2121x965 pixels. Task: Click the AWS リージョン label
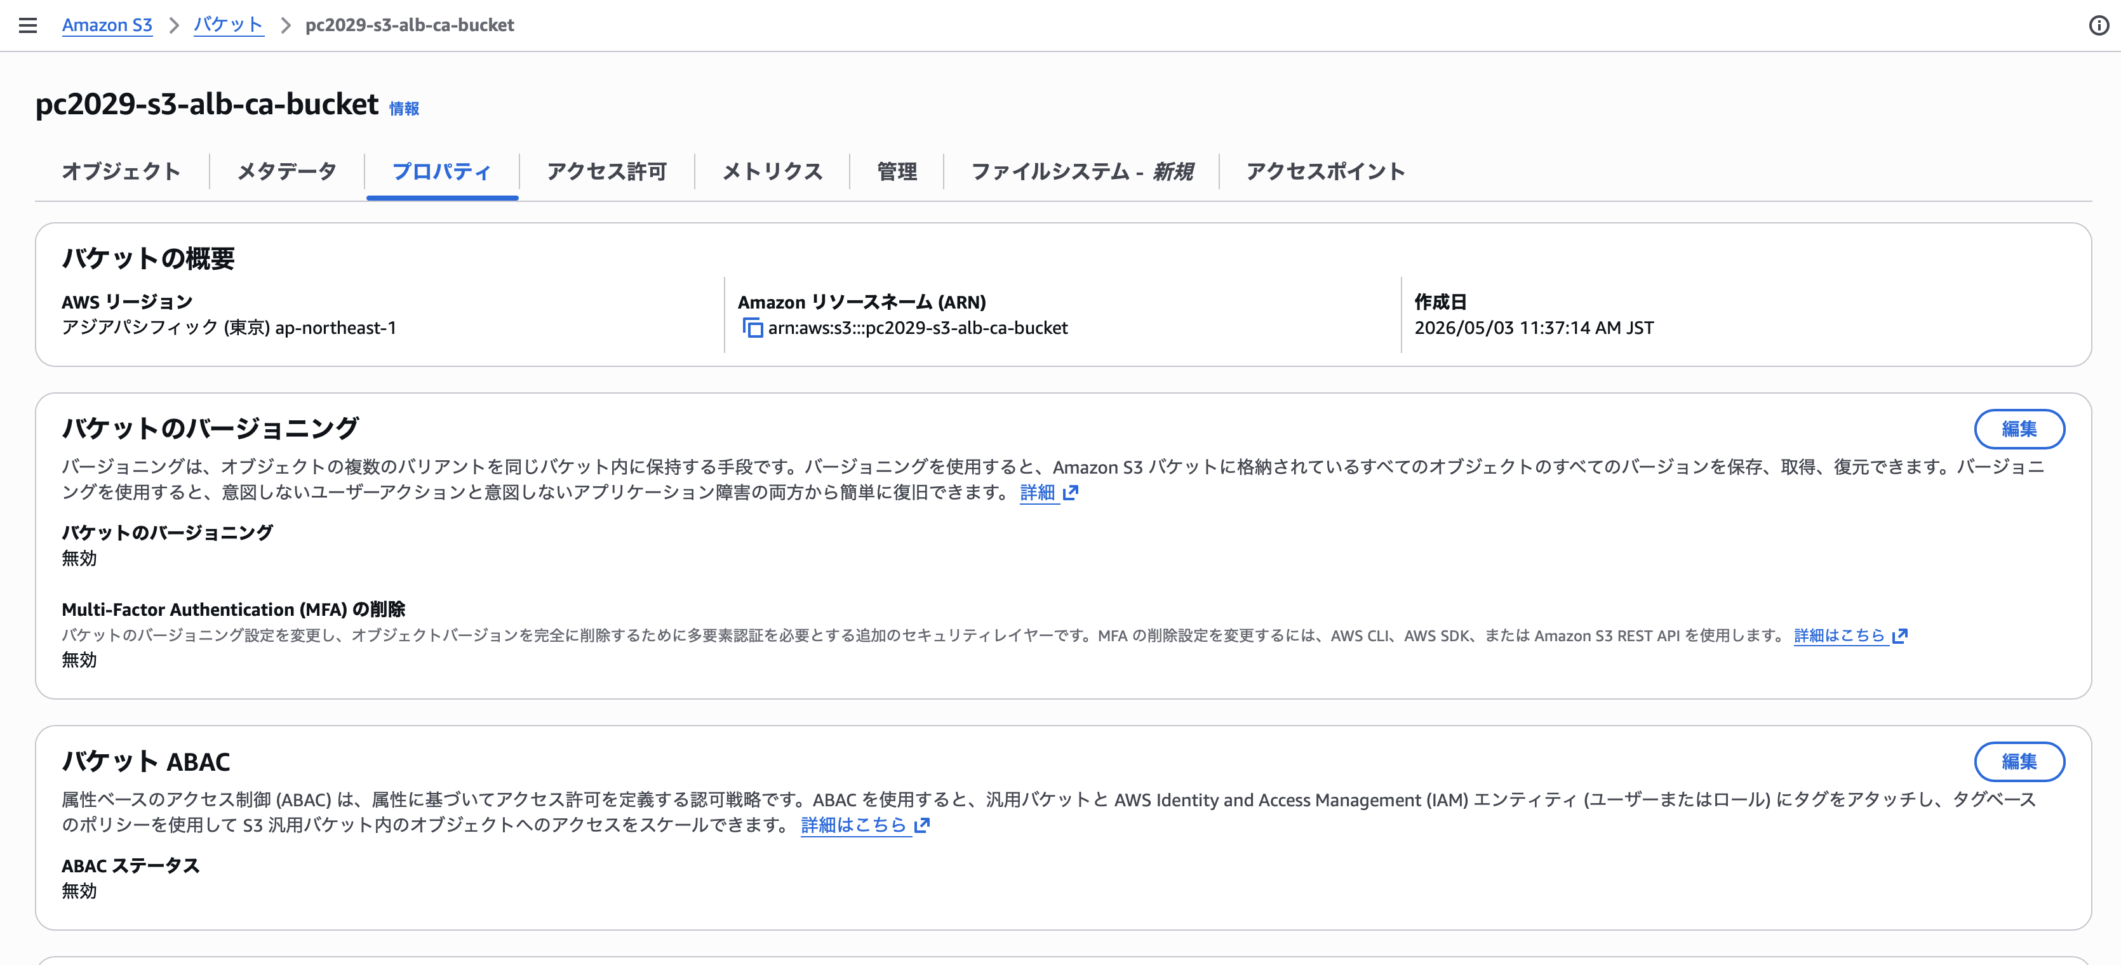pos(127,302)
